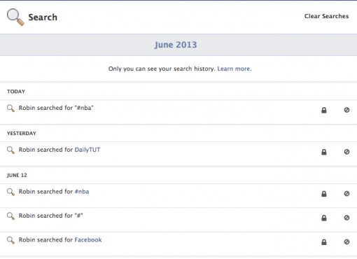Select the June 2013 month header
The width and height of the screenshot is (357, 259).
[176, 45]
